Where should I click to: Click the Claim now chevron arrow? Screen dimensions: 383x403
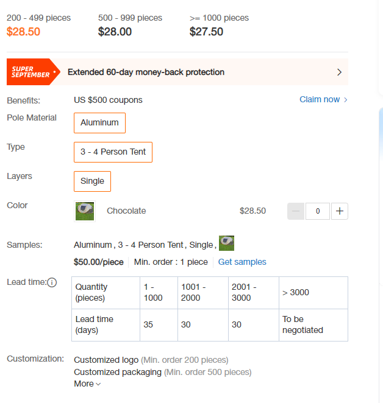click(346, 100)
